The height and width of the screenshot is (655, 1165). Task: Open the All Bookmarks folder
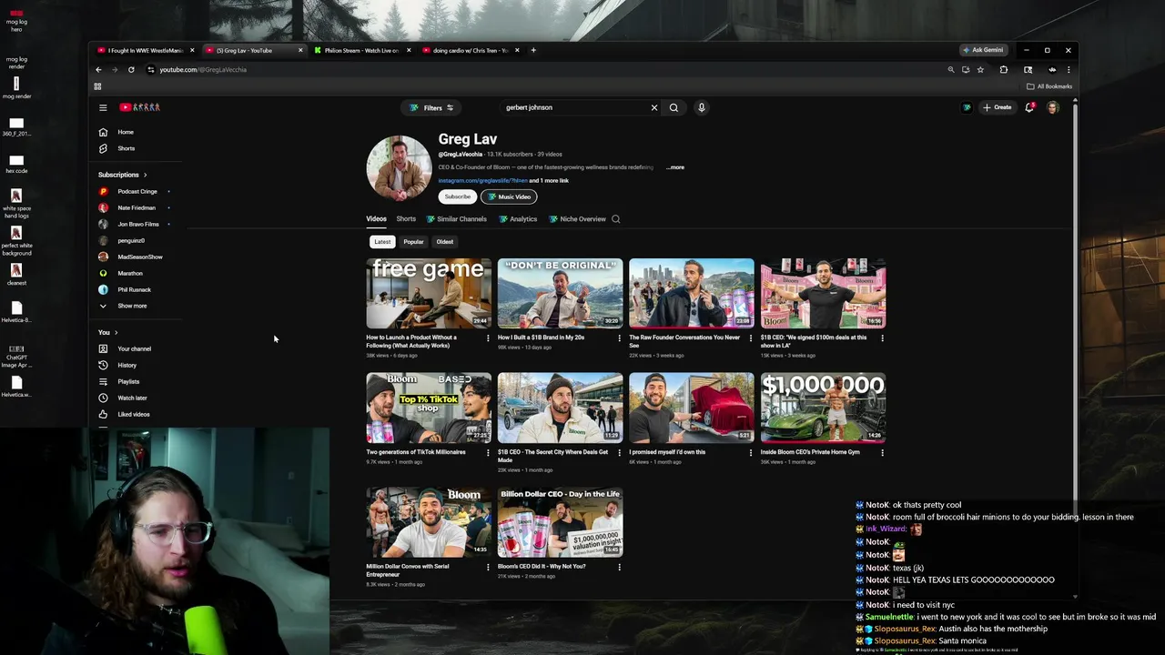click(1049, 86)
